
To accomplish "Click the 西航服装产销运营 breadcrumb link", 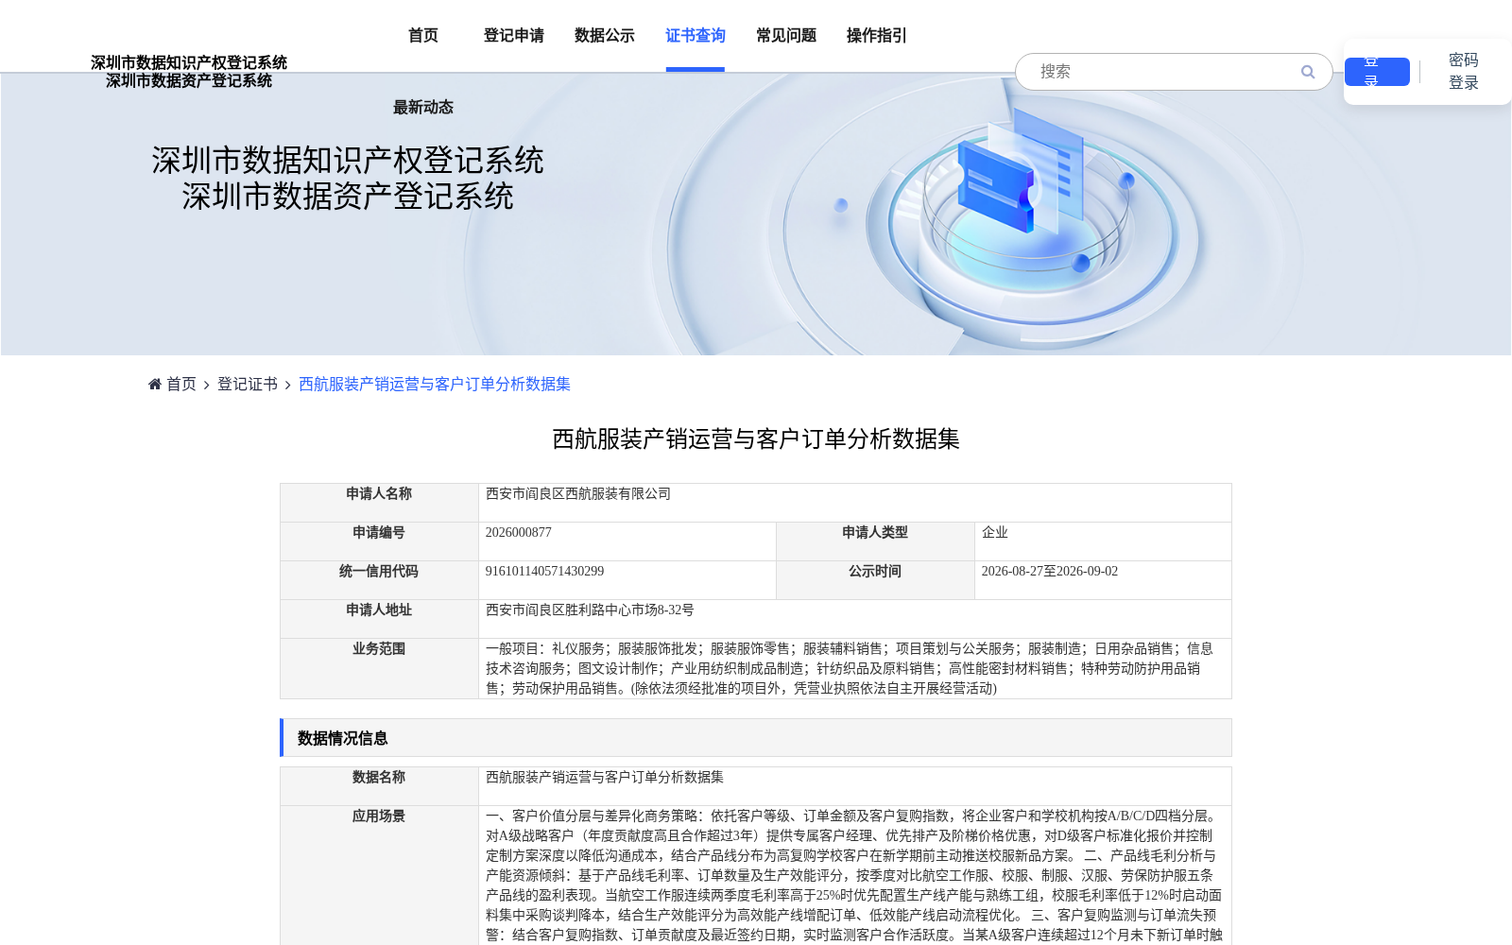I will 435,384.
